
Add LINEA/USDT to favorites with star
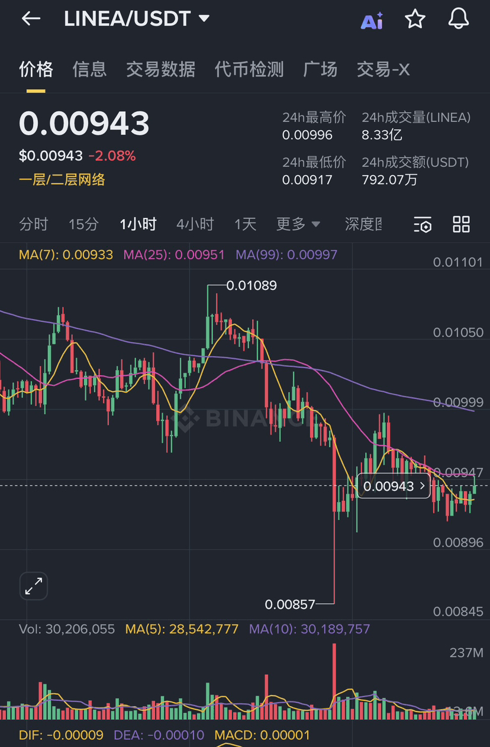(x=415, y=19)
